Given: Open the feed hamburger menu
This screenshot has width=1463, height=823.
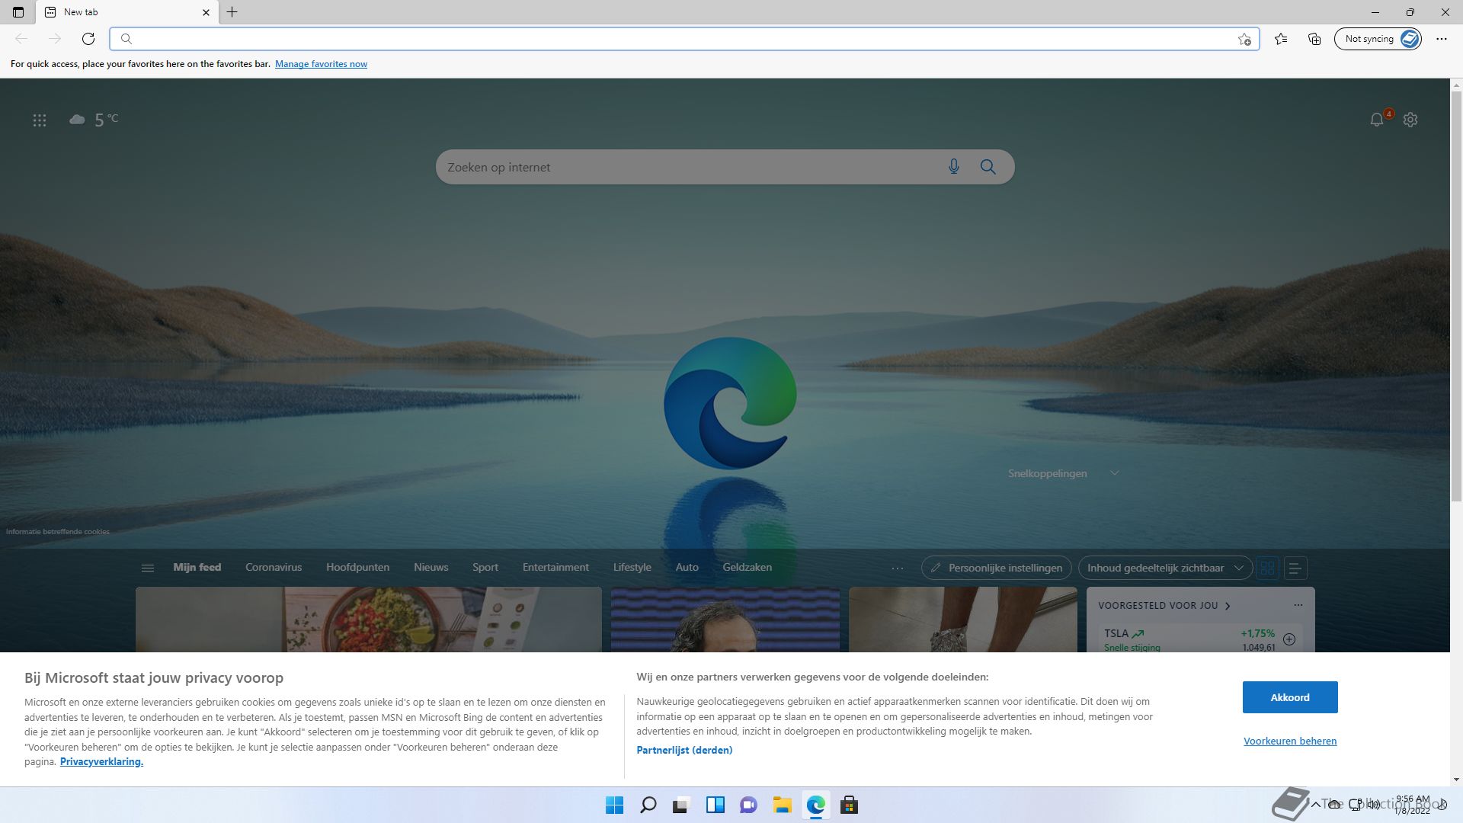Looking at the screenshot, I should (148, 568).
